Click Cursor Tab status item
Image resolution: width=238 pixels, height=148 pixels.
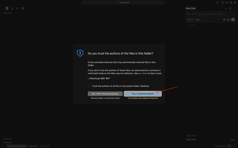tap(220, 146)
